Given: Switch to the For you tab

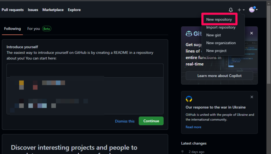Looking at the screenshot, I should (34, 29).
